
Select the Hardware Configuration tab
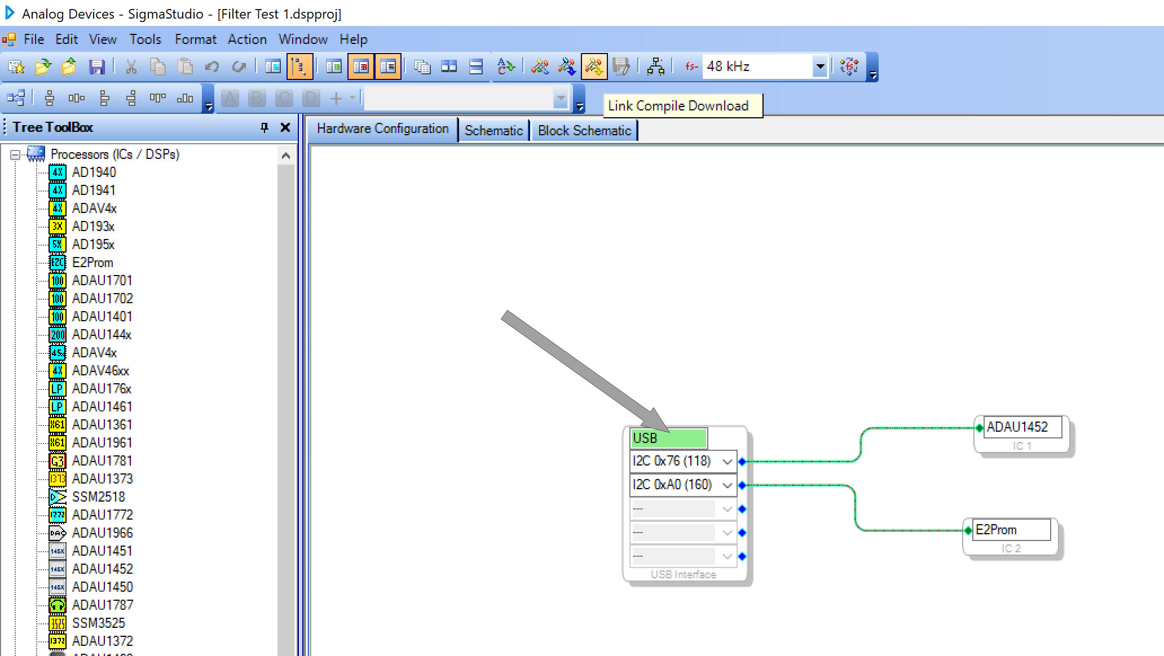pos(382,129)
